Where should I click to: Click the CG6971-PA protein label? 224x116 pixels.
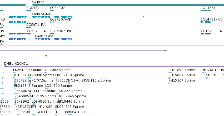(36, 31)
